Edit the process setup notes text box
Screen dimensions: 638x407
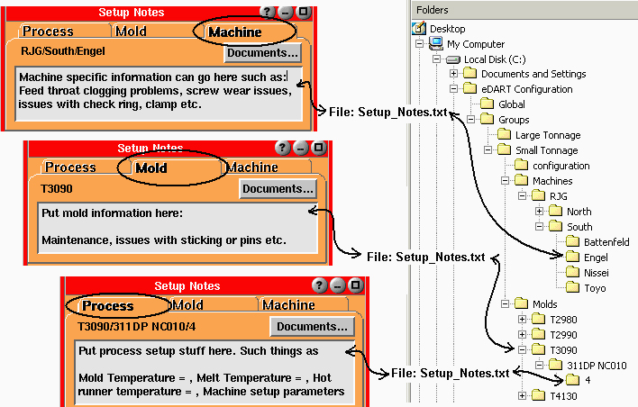(x=214, y=373)
